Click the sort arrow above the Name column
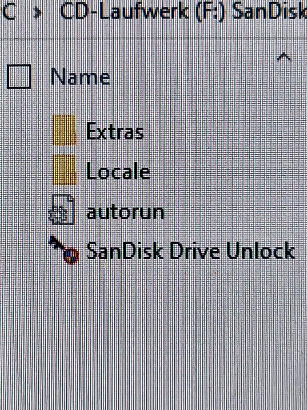 [x=284, y=57]
